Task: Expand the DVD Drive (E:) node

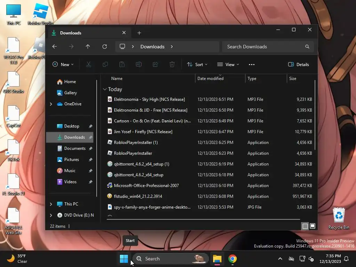Action: (x=51, y=215)
